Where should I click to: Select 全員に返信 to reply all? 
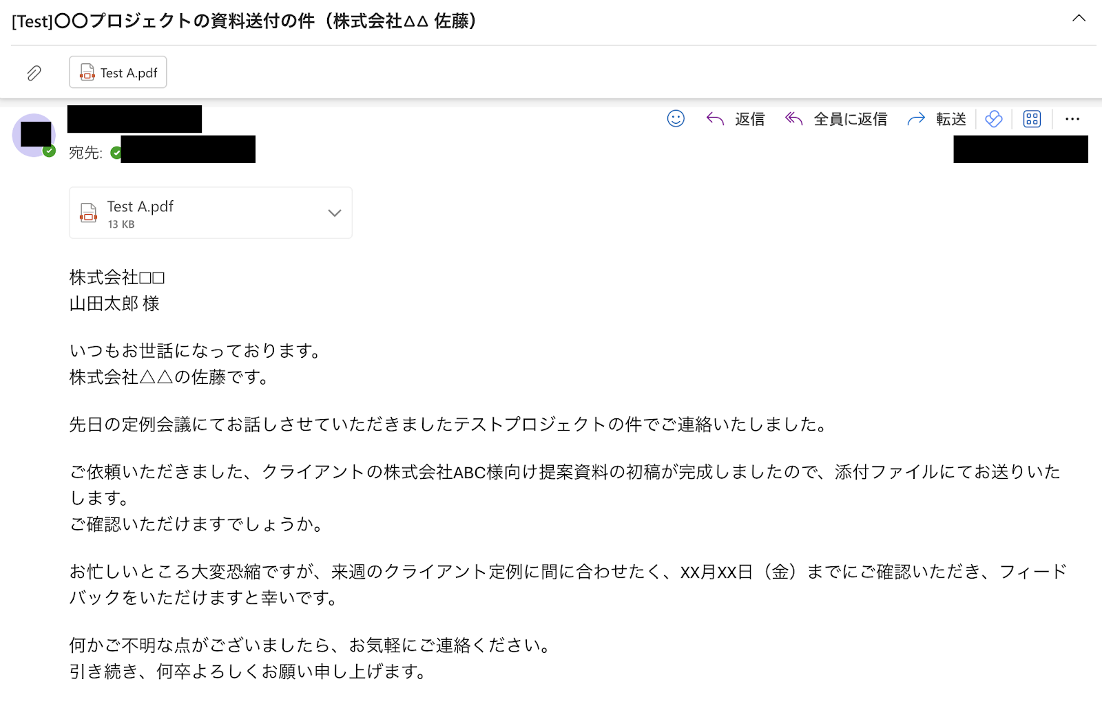click(850, 119)
